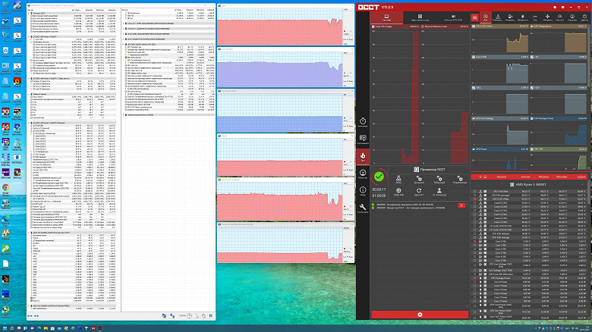Click the green checkmark test status indicator
Image resolution: width=592 pixels, height=332 pixels.
(379, 176)
